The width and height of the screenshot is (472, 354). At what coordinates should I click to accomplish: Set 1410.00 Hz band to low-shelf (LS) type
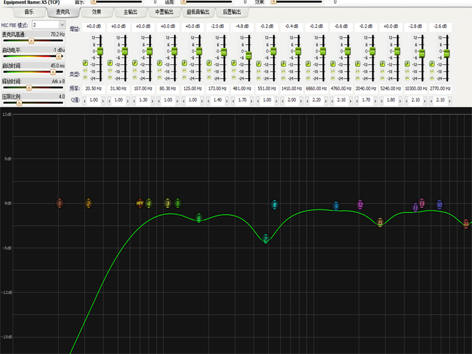tap(283, 71)
